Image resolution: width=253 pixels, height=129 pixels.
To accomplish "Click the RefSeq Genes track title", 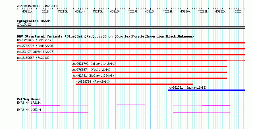I will [x=29, y=99].
